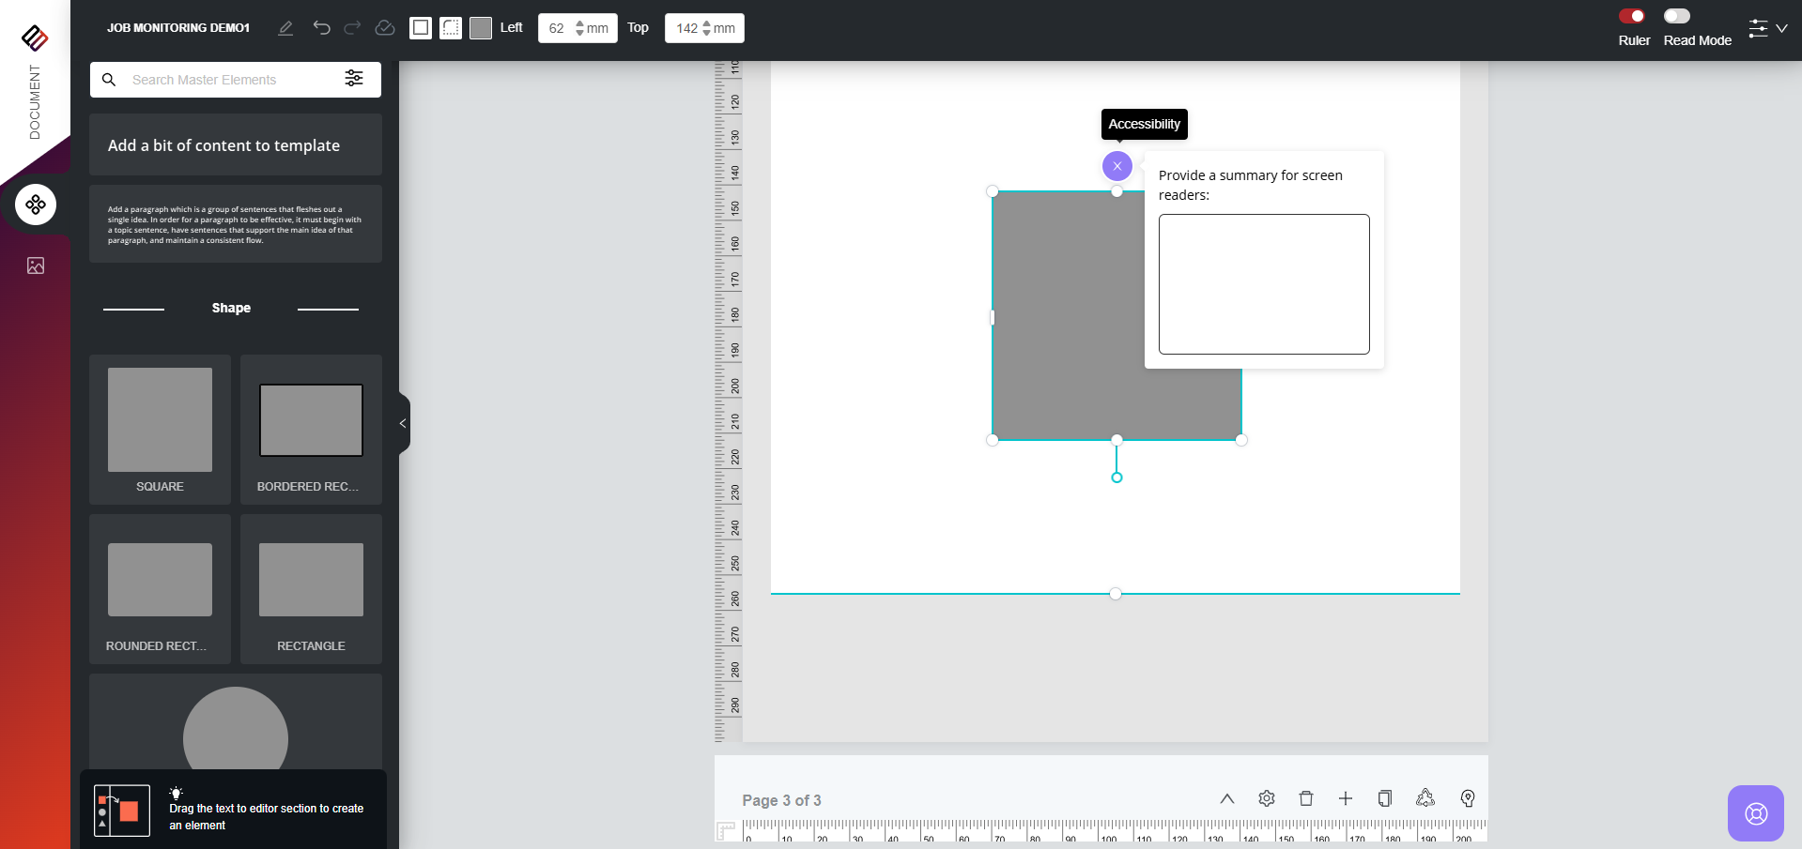
Task: Add a new page with plus icon
Action: click(1345, 798)
